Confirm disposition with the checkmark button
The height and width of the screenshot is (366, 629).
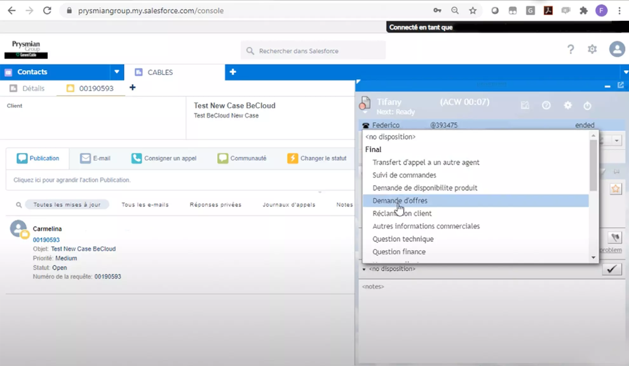pyautogui.click(x=612, y=269)
